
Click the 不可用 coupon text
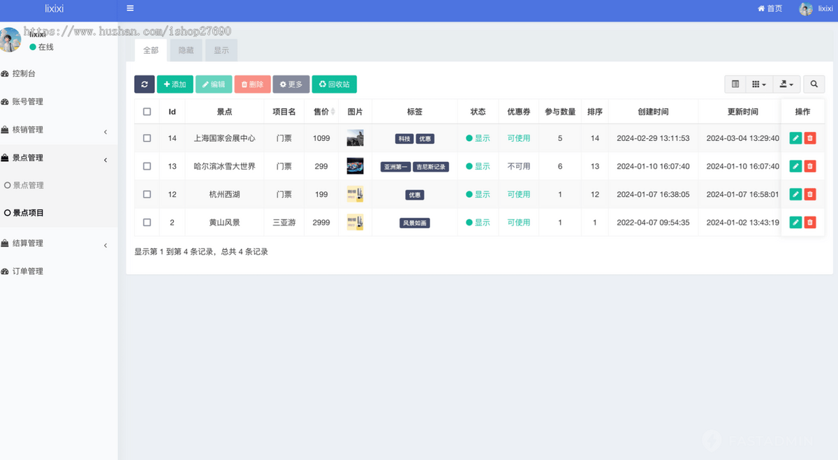pos(519,166)
